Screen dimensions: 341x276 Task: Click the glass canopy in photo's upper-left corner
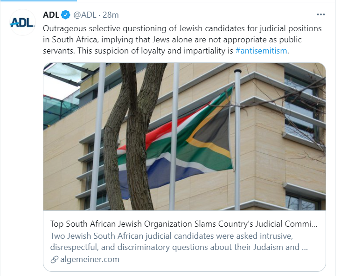[x=65, y=74]
